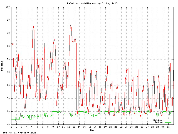
Task: Click the y-axis value 30
Action: (8, 98)
